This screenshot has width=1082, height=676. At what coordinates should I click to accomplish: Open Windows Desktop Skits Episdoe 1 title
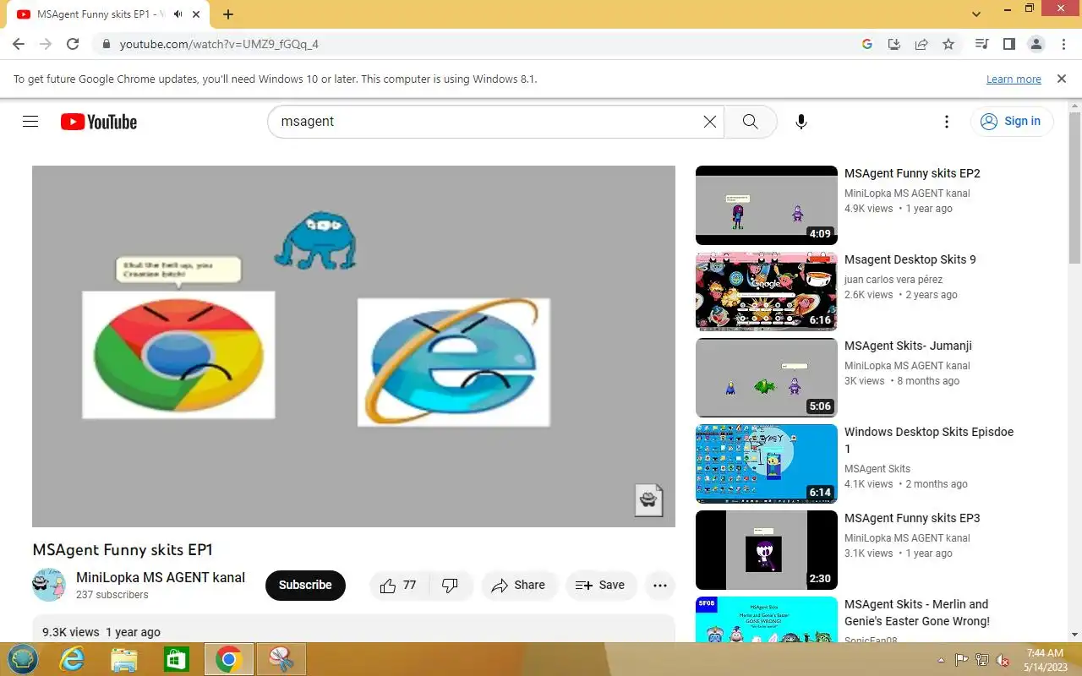tap(929, 440)
